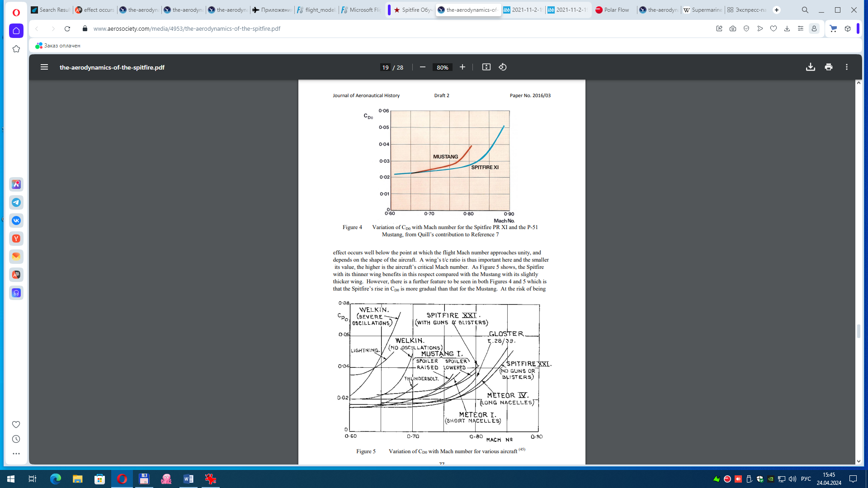Viewport: 868px width, 488px height.
Task: Click the site security lock icon
Action: click(x=85, y=28)
